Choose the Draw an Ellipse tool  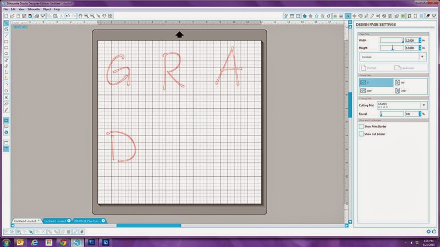6,54
